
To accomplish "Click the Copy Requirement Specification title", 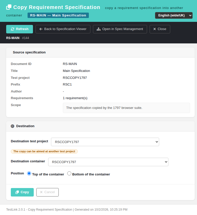I will [57, 7].
